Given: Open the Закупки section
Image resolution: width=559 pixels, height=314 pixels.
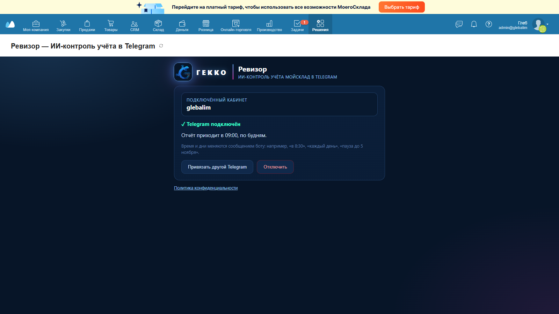Looking at the screenshot, I should point(63,26).
